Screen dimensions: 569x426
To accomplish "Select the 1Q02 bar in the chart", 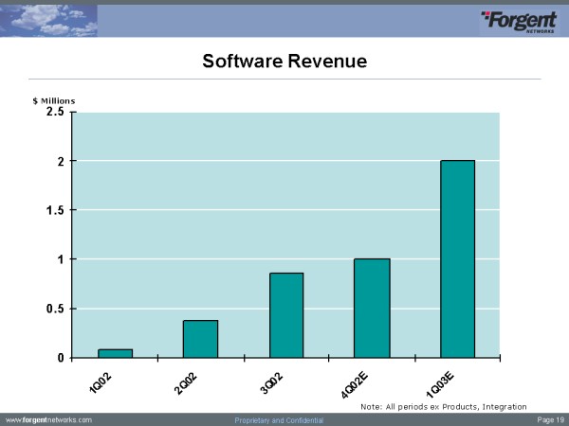I will click(x=116, y=353).
